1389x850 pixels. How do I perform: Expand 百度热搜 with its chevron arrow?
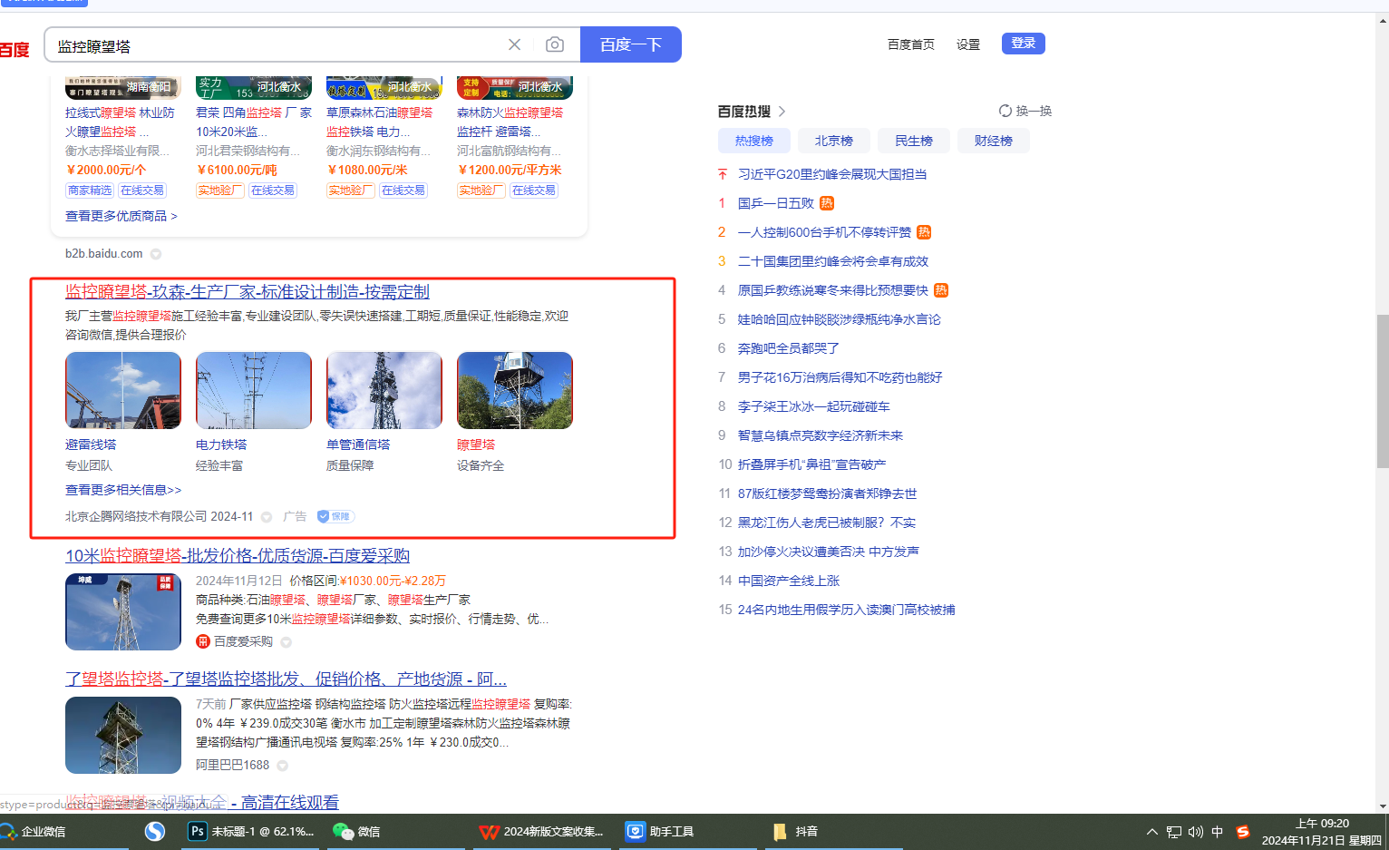coord(782,112)
